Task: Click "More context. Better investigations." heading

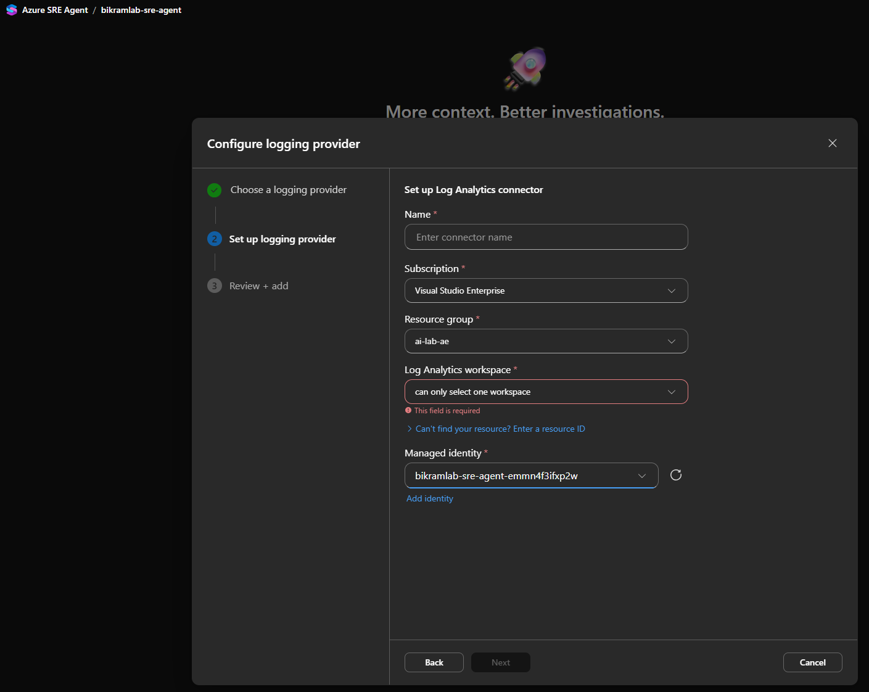Action: [525, 111]
